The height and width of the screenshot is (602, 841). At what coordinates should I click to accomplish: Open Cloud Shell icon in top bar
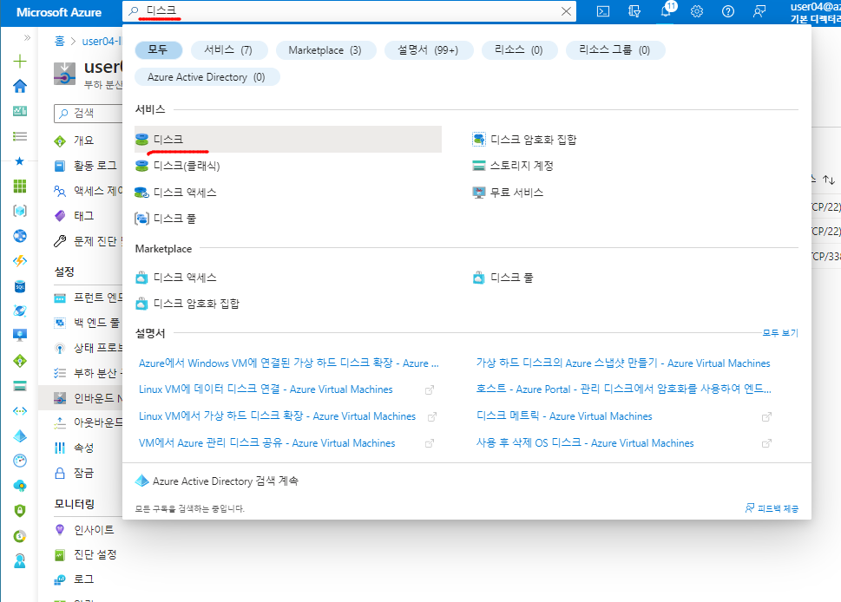coord(603,11)
